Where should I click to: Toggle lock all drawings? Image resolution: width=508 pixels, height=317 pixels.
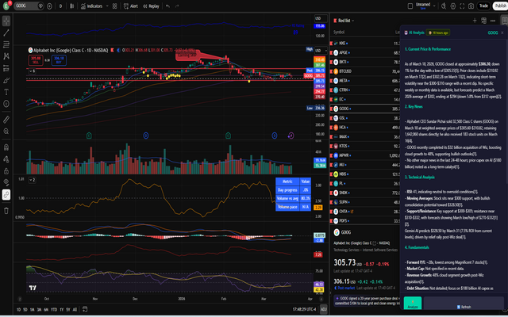pos(6,171)
